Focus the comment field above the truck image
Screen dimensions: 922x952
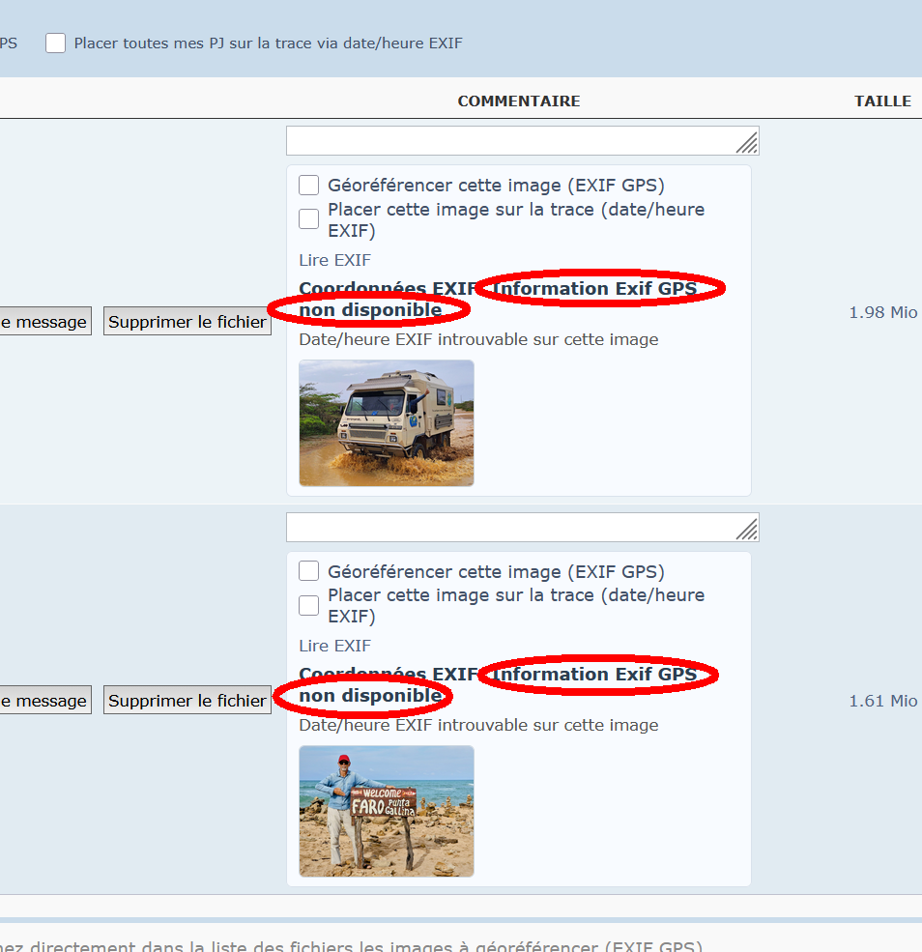point(510,141)
